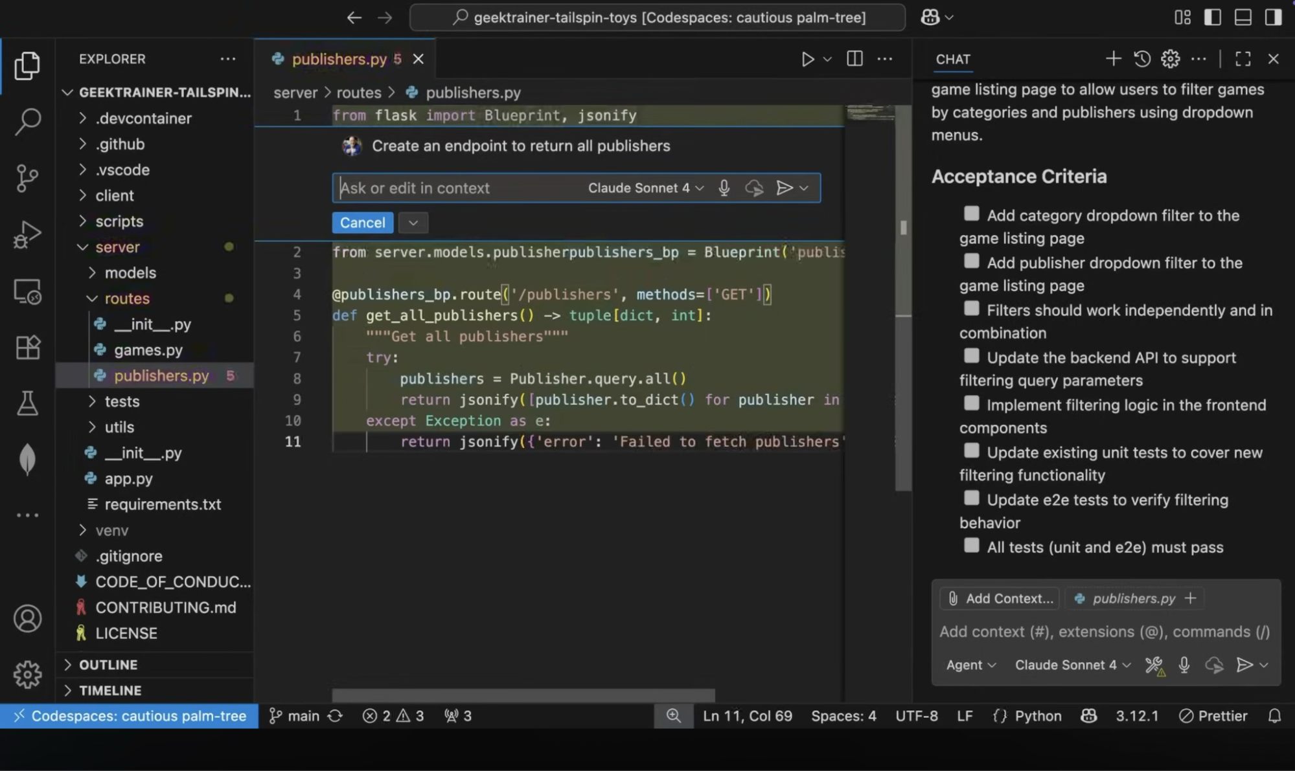Open the tools configuration icon in chat input
1295x771 pixels.
(x=1154, y=665)
